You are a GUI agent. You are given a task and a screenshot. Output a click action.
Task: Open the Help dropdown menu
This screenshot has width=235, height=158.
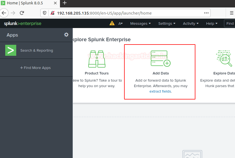point(212,24)
